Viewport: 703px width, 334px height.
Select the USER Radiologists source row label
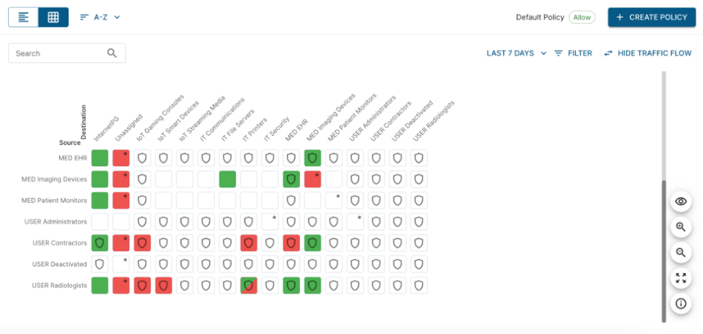pyautogui.click(x=60, y=285)
